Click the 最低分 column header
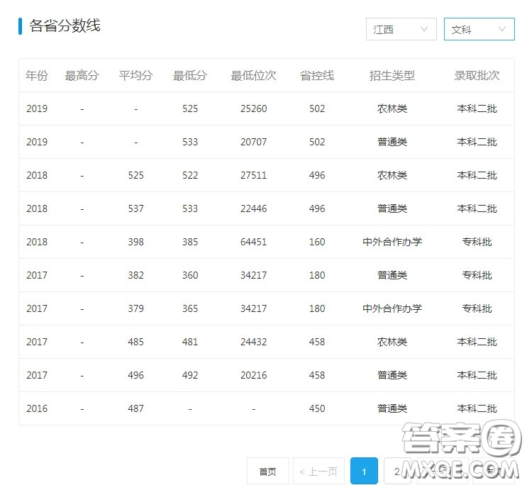The image size is (527, 485). point(190,75)
